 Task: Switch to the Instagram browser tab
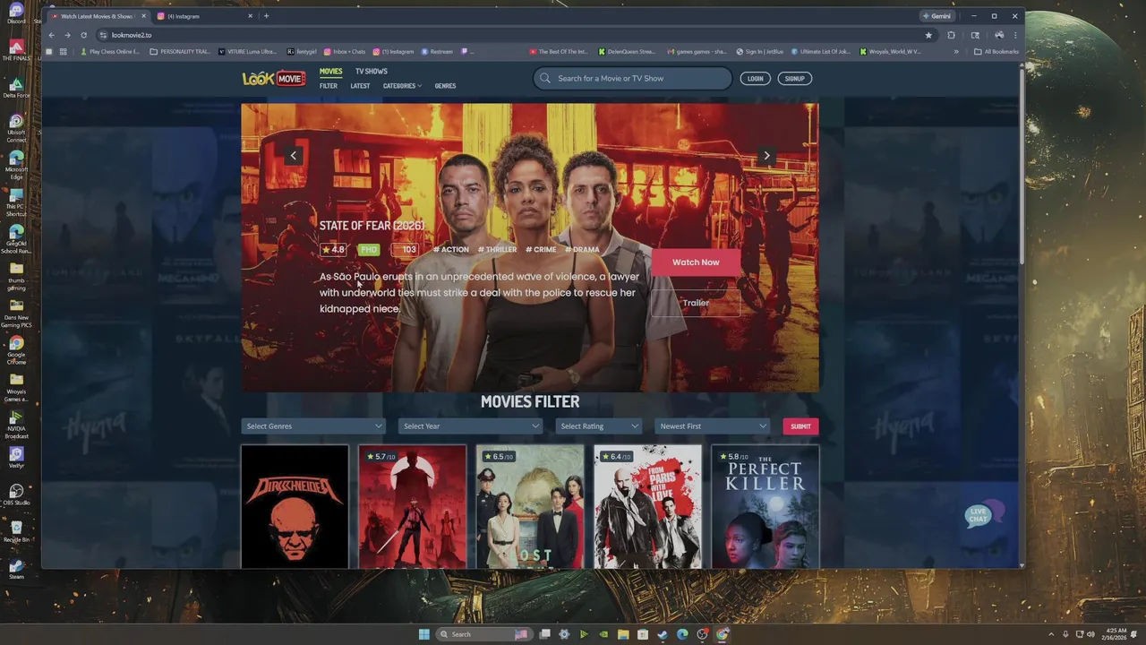click(203, 16)
